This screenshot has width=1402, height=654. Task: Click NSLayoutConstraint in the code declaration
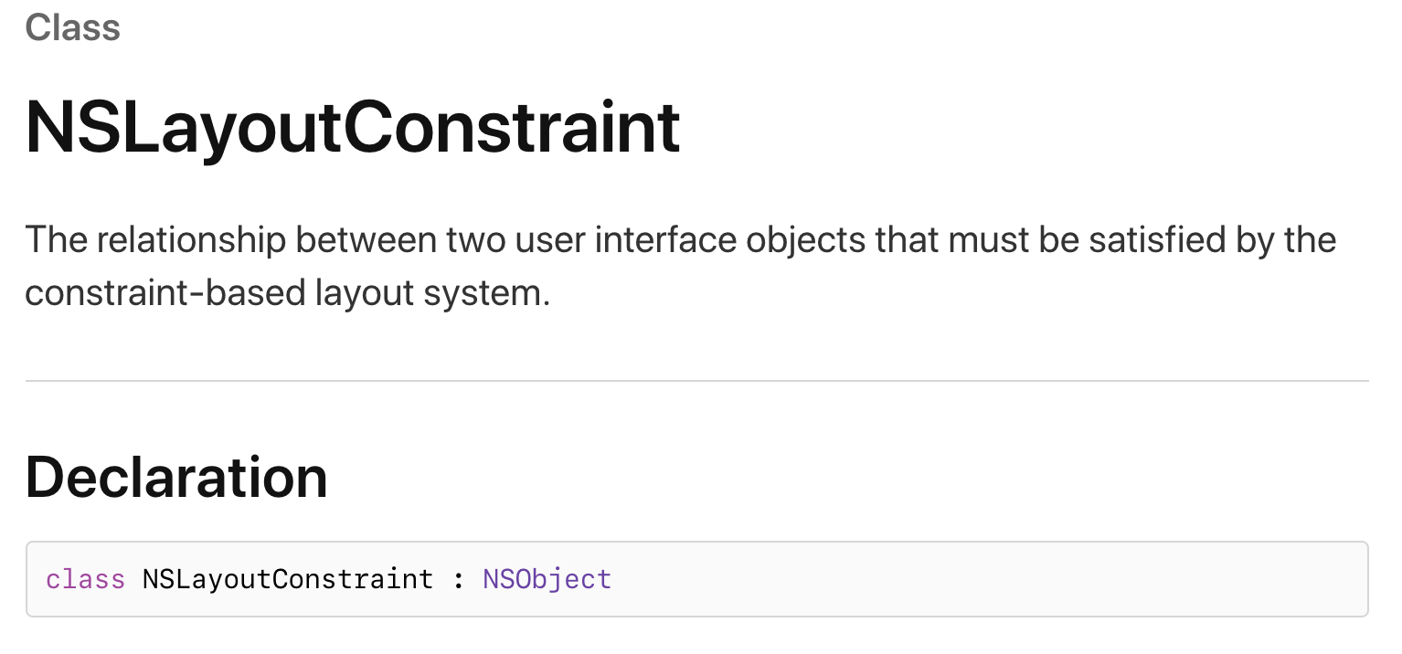tap(287, 579)
